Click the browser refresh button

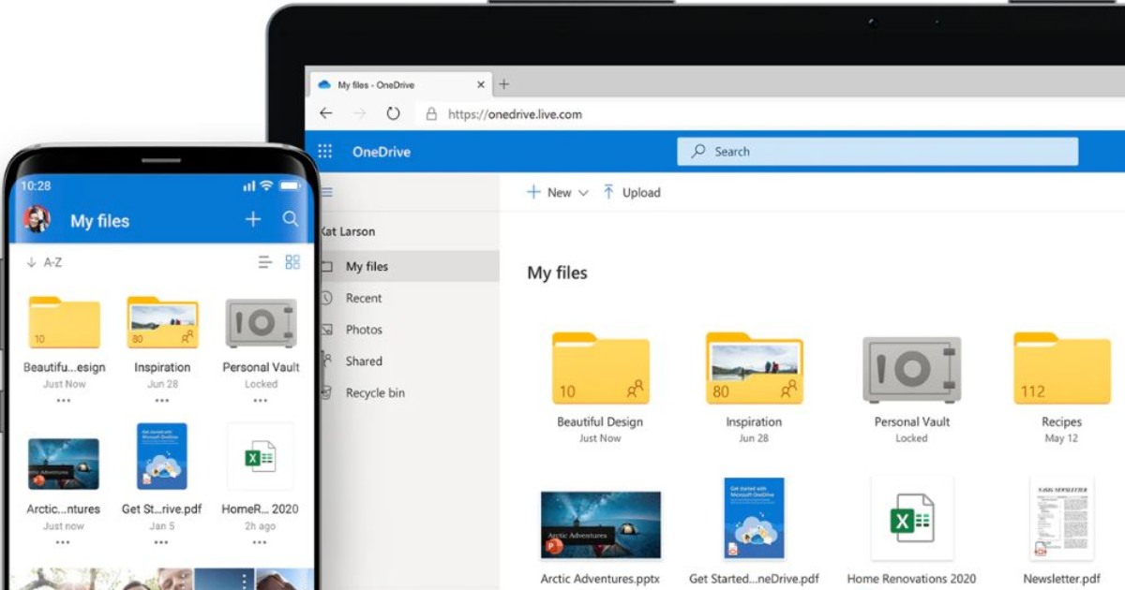[x=393, y=113]
